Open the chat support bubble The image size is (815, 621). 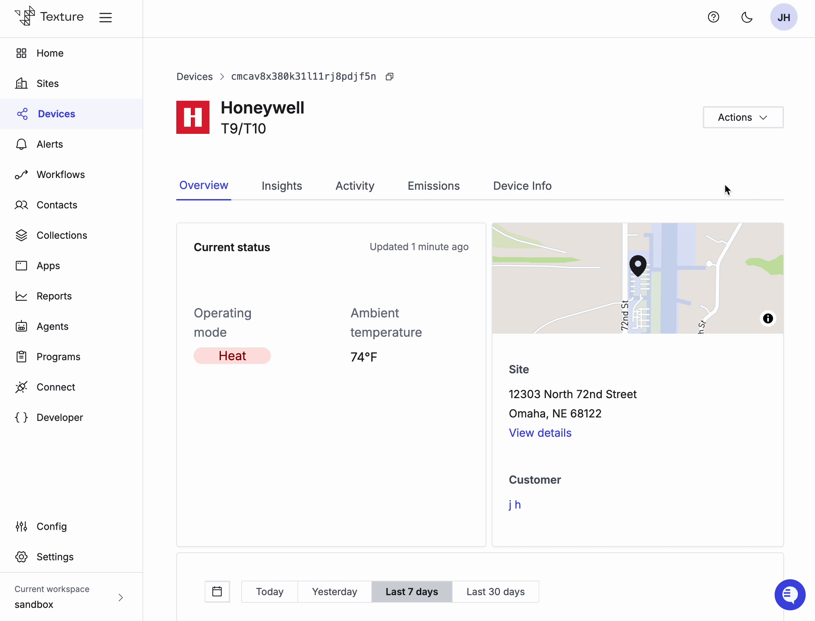click(x=790, y=594)
